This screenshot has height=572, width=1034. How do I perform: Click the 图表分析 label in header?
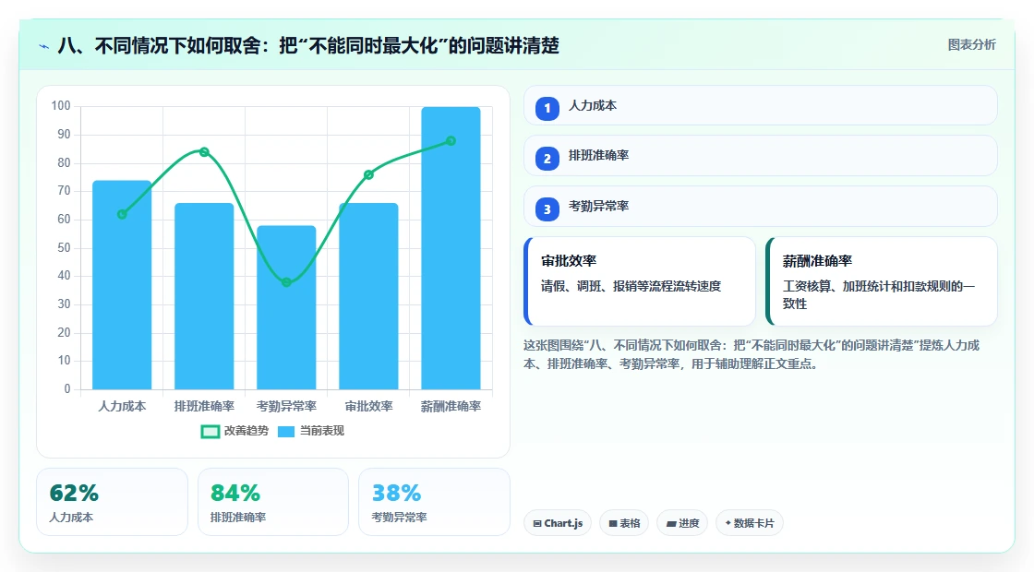(x=972, y=45)
